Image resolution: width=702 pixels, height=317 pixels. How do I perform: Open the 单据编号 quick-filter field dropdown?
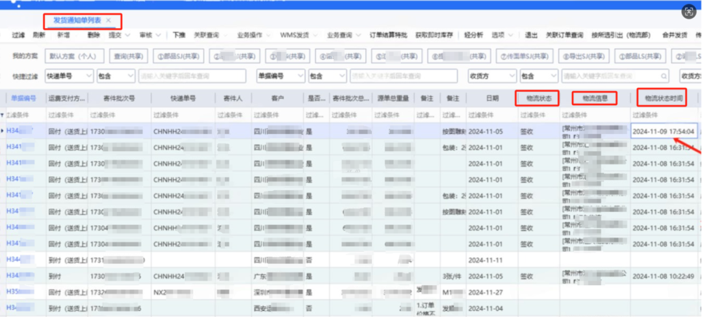[281, 76]
